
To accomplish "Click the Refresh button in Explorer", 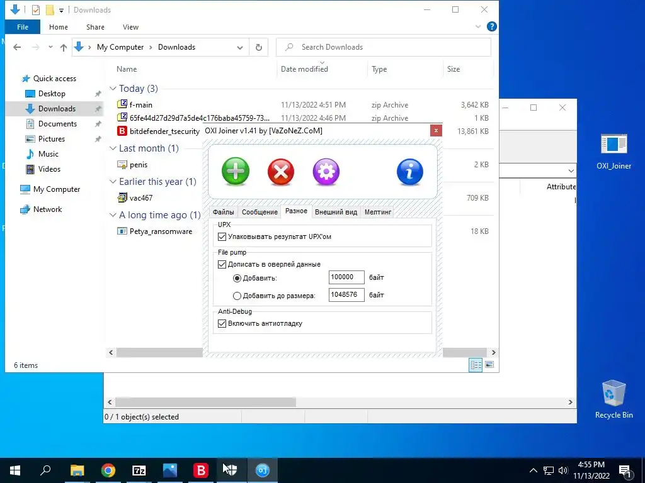I will pyautogui.click(x=259, y=47).
